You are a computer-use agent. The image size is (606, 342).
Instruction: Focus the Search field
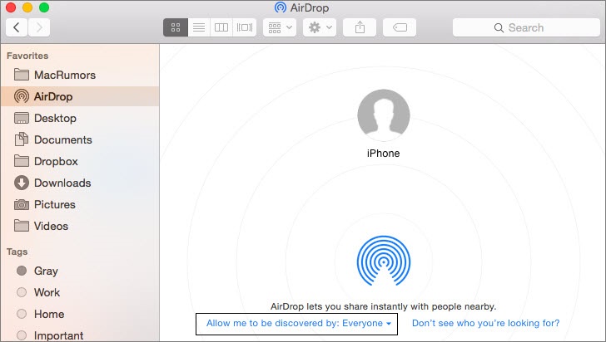click(526, 27)
